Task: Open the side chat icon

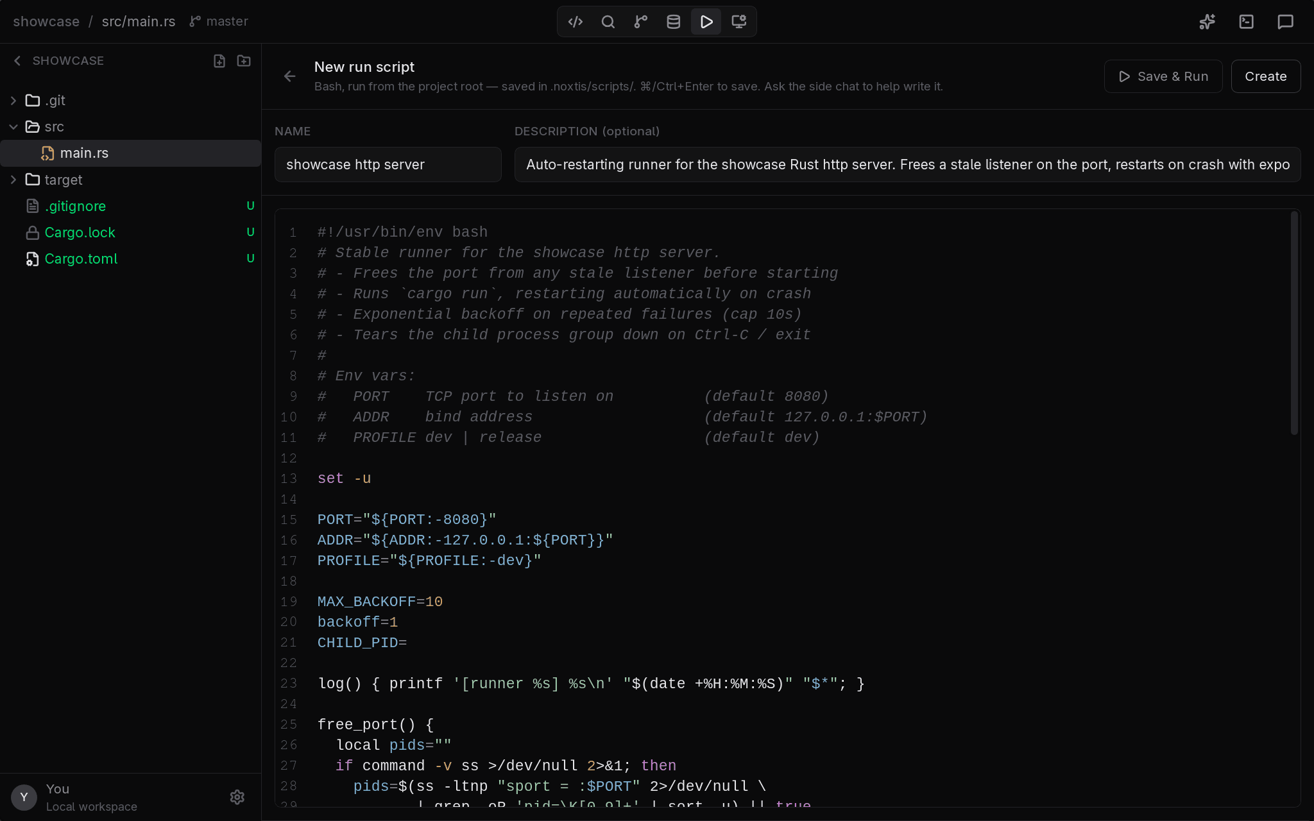Action: pos(1286,22)
